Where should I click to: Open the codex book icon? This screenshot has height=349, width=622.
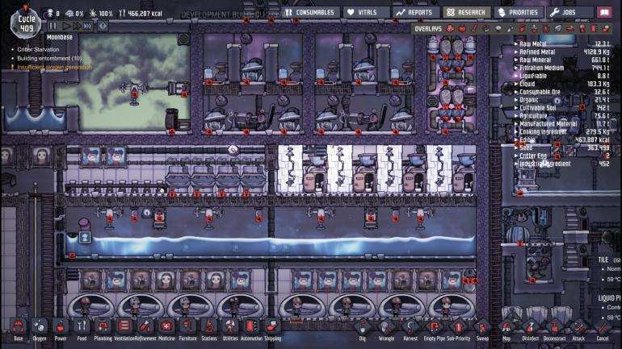click(x=604, y=12)
